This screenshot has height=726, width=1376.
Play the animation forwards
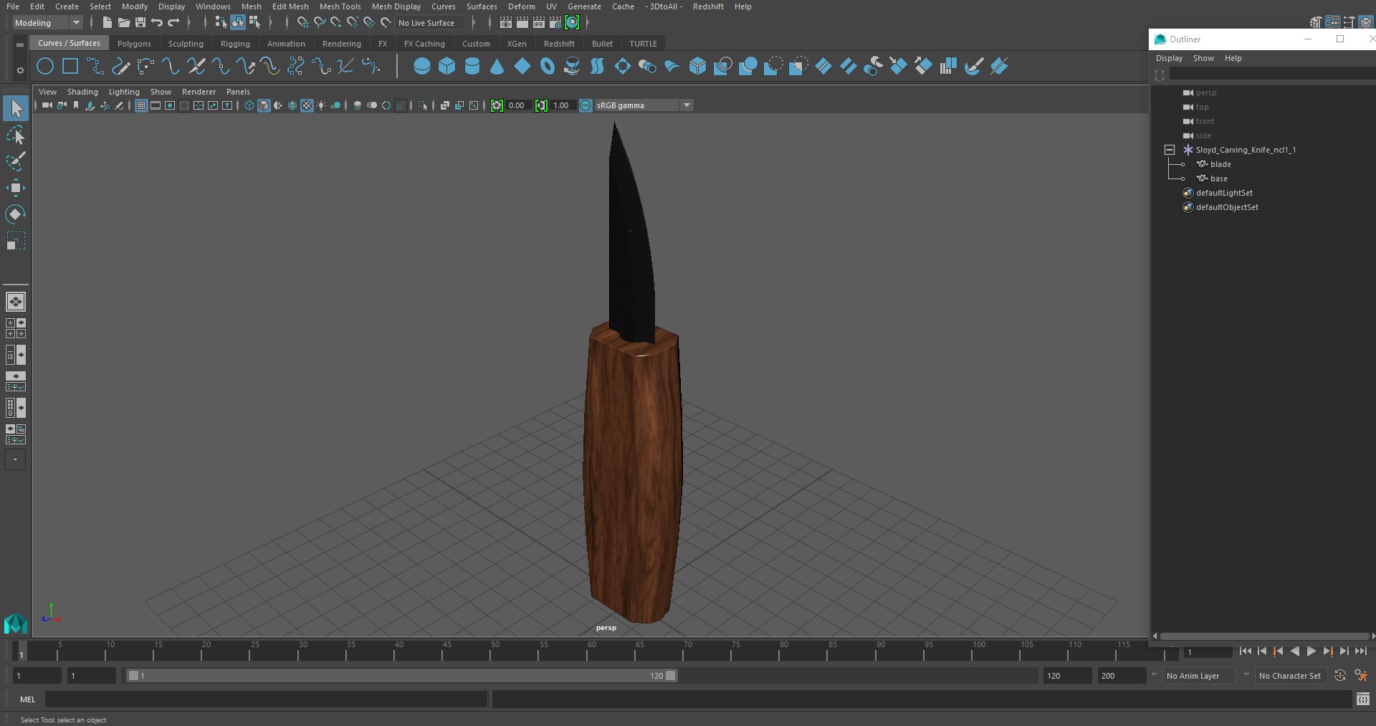pos(1311,651)
